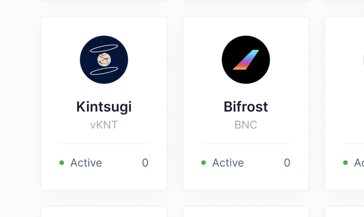Click the BNC ticker label
The height and width of the screenshot is (217, 364).
[246, 125]
